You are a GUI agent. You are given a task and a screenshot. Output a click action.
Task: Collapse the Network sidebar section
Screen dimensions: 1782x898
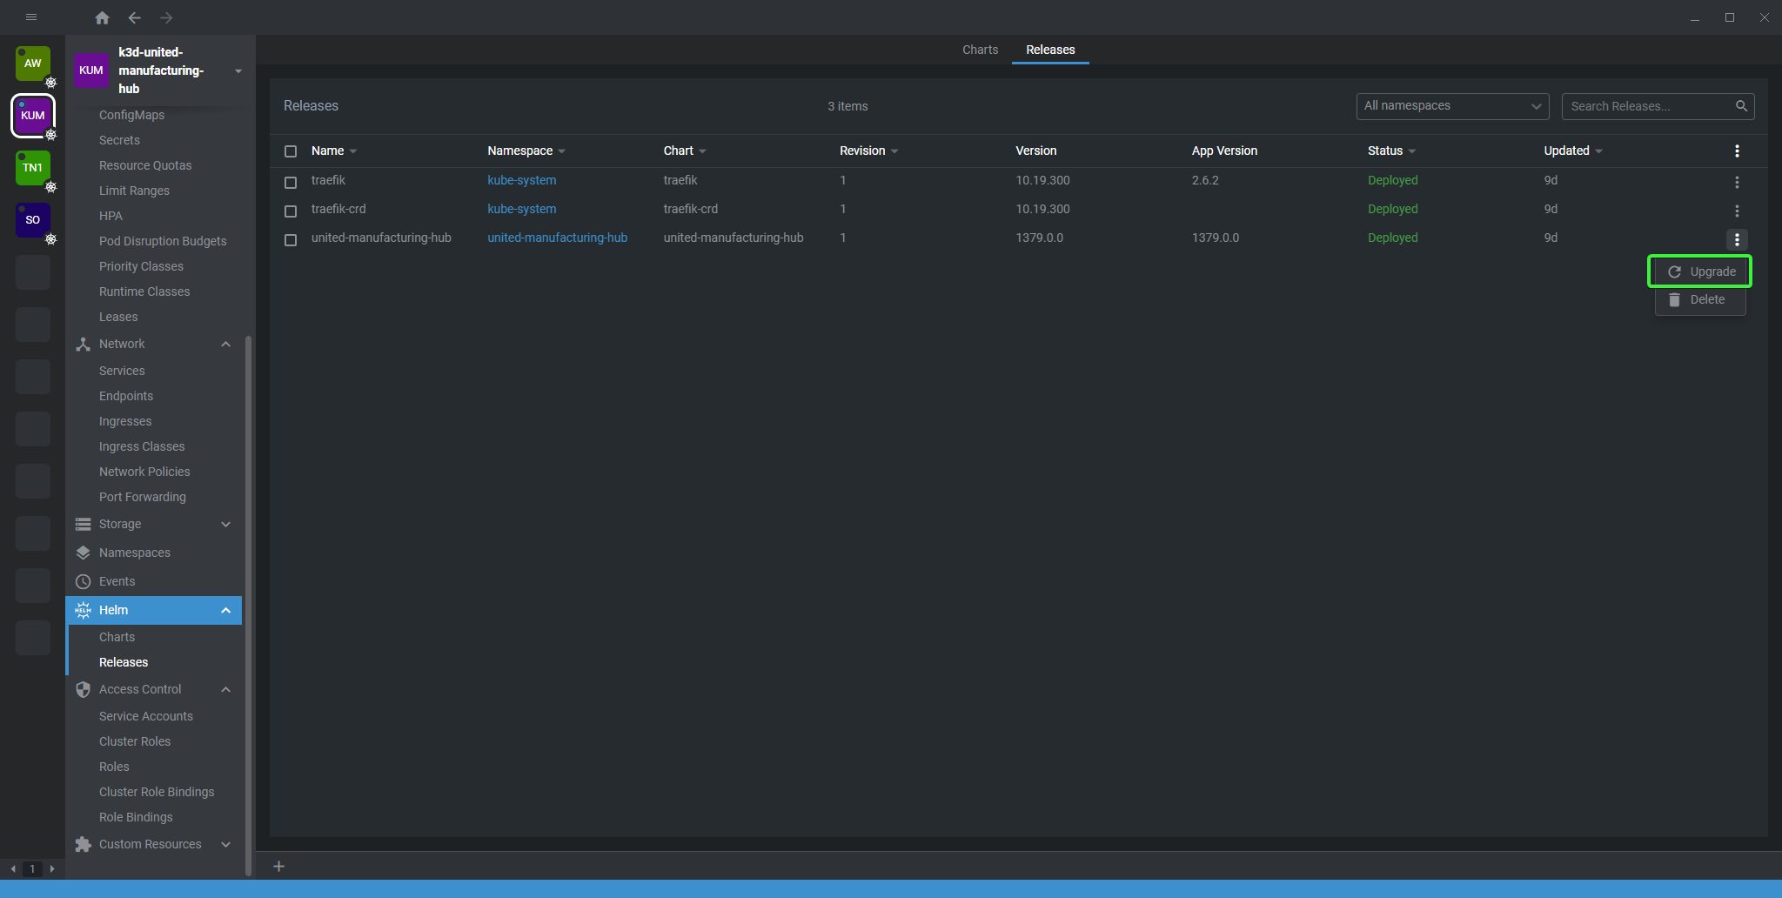[225, 345]
